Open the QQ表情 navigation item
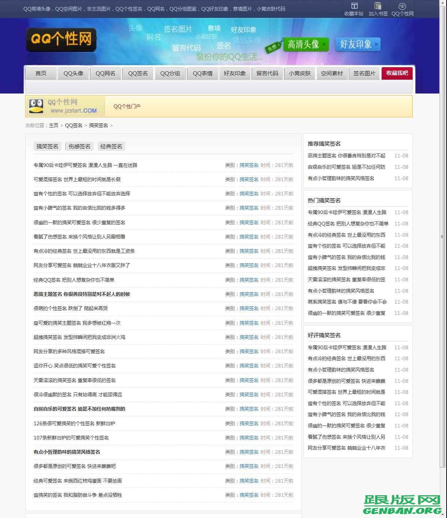Image resolution: width=447 pixels, height=518 pixels. 202,73
